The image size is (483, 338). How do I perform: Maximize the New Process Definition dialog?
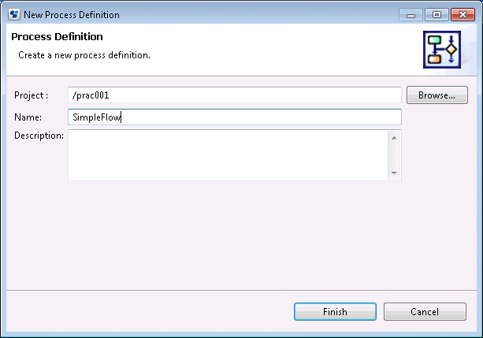click(x=437, y=15)
